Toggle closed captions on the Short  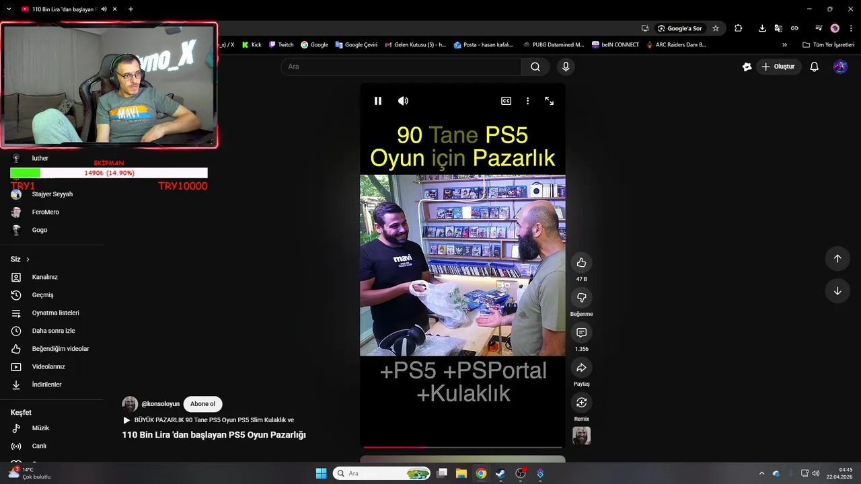[x=506, y=101]
